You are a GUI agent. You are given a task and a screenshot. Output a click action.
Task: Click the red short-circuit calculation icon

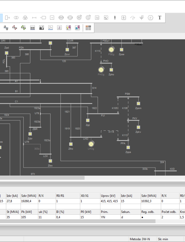(15, 28)
